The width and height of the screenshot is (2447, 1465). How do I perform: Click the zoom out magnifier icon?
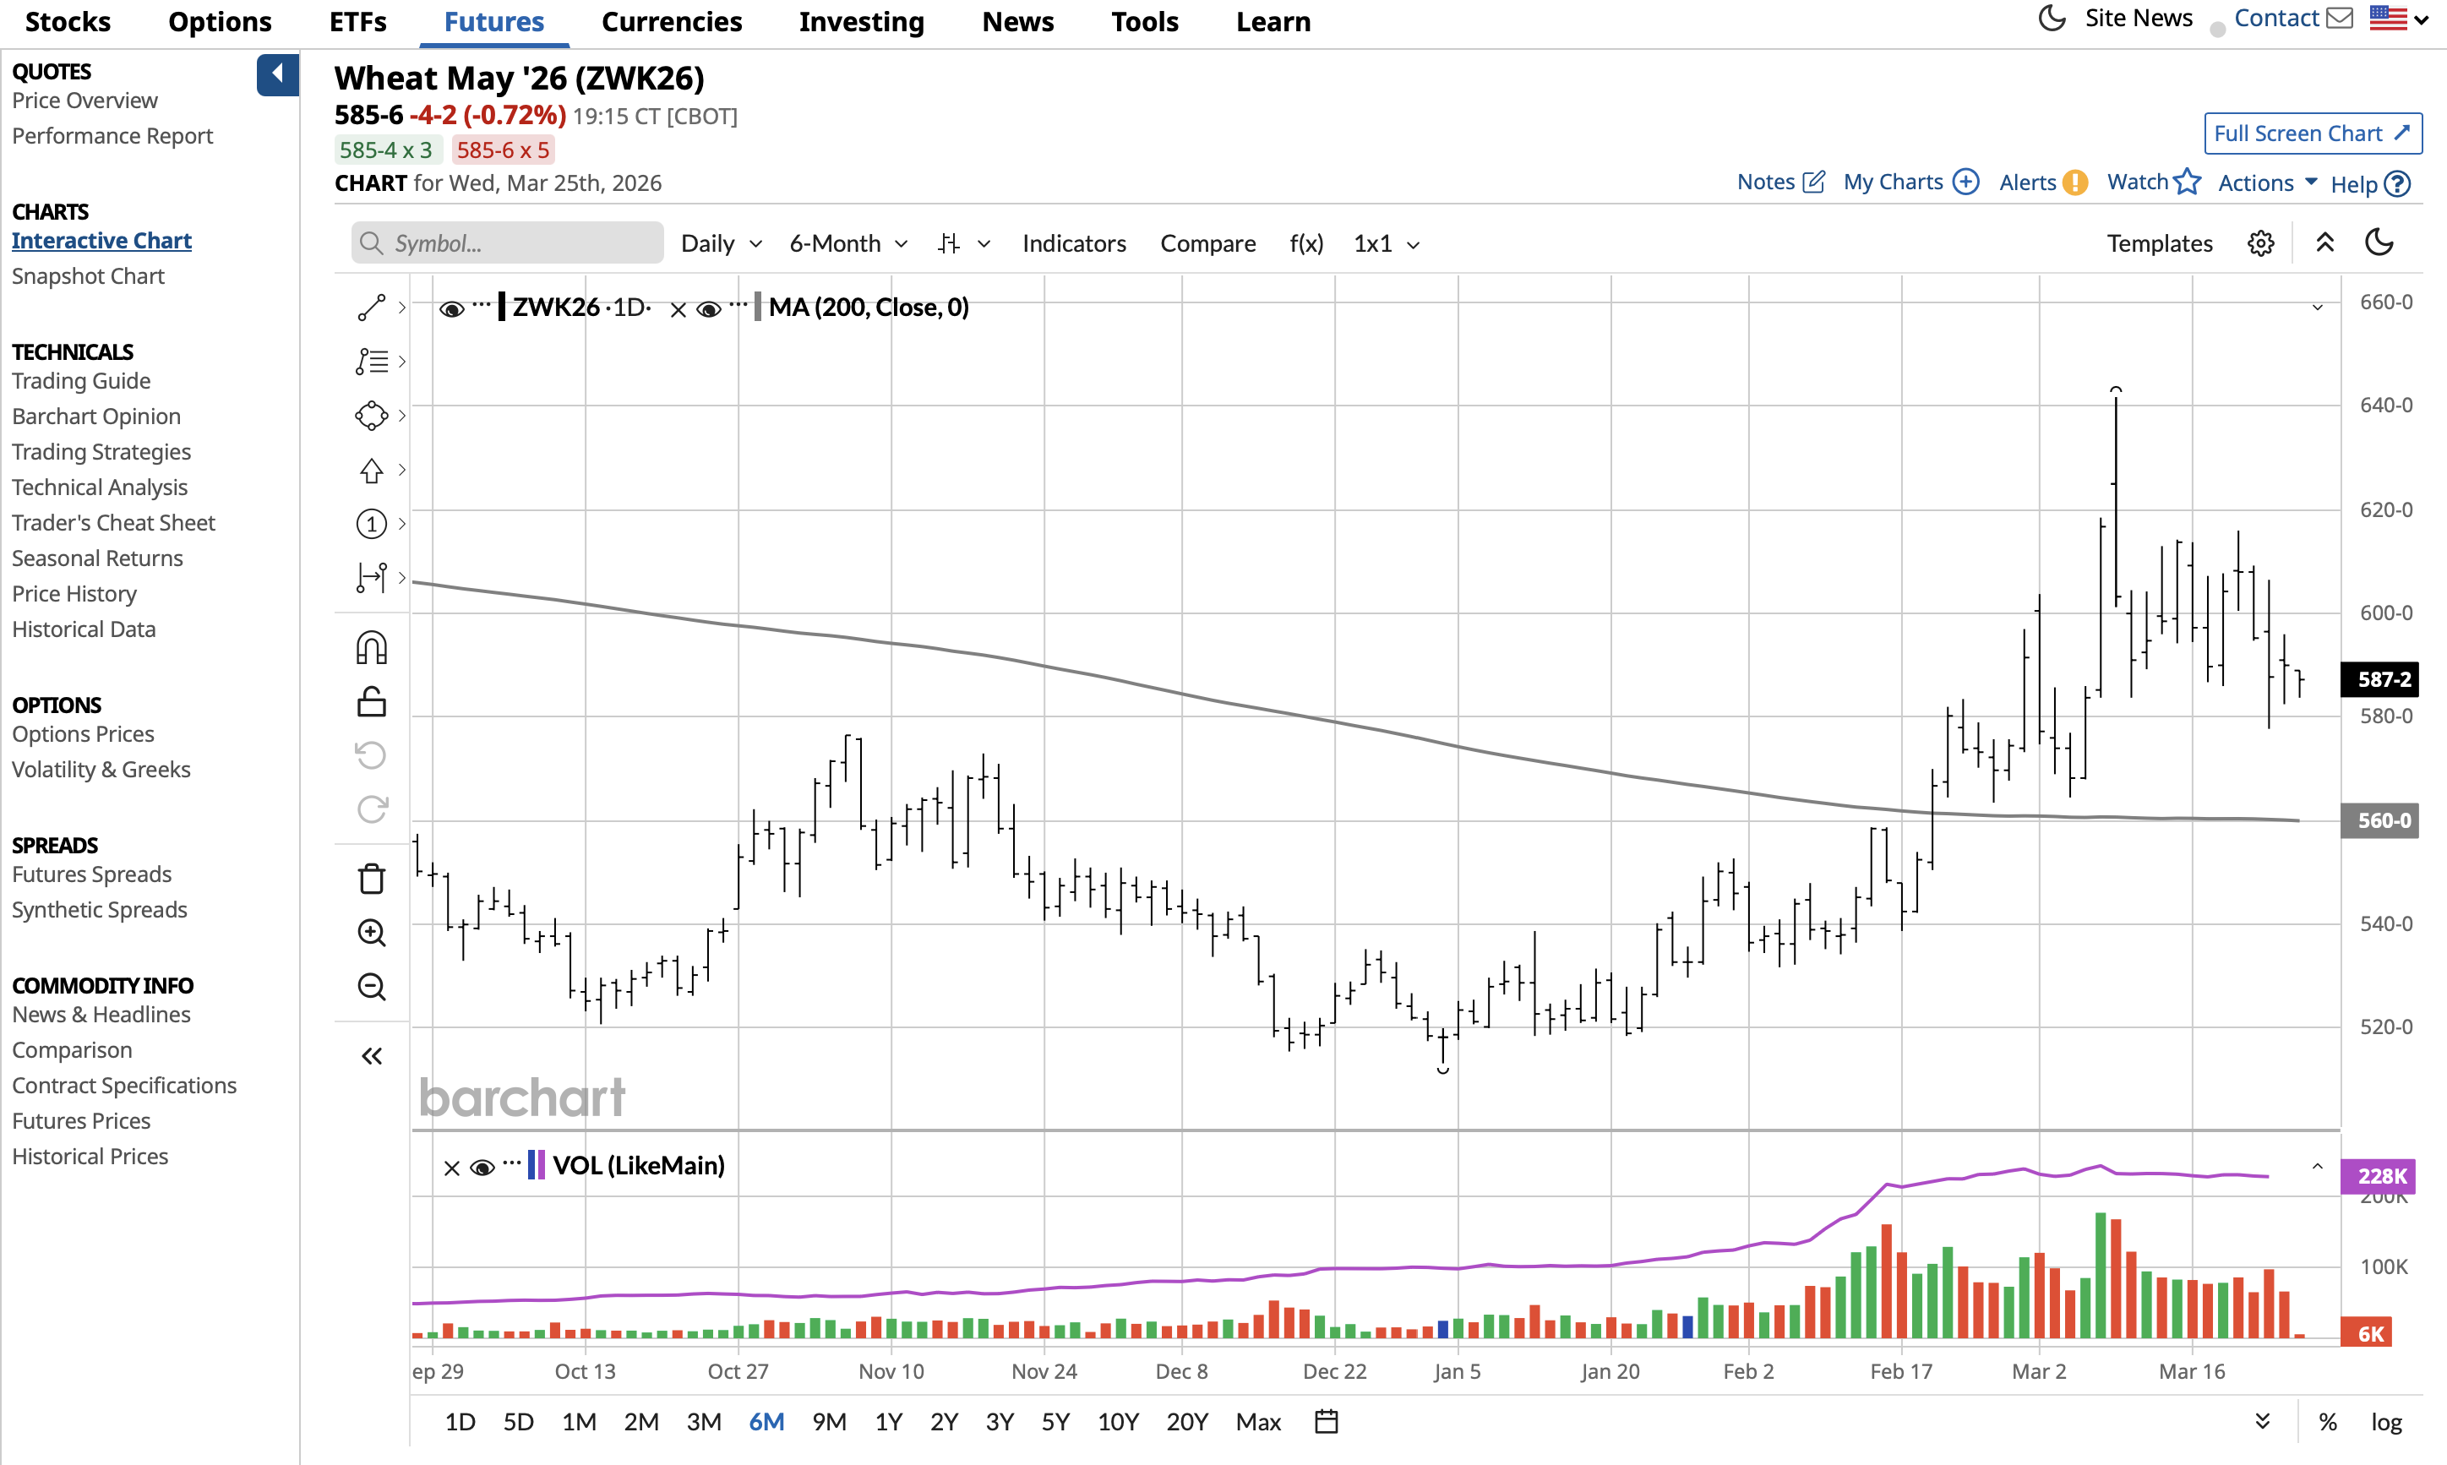coord(371,986)
